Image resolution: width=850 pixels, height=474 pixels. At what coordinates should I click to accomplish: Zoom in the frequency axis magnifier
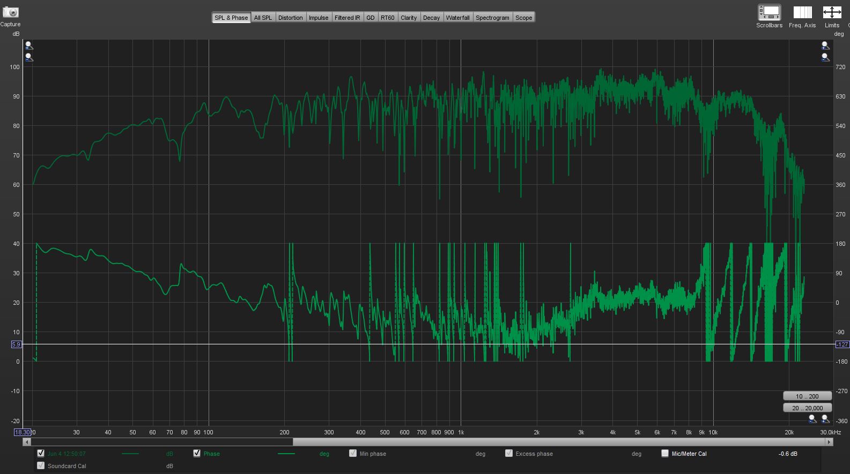pos(825,419)
